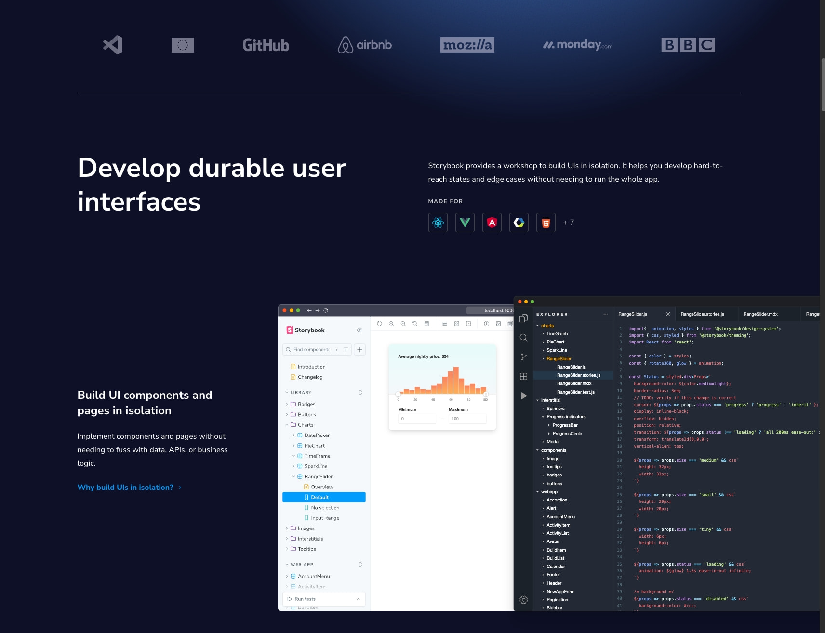Expand the DatePicker component
The image size is (825, 633).
tap(311, 435)
